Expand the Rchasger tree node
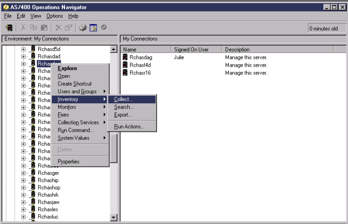Screen dimensions: 348x224 [x=23, y=173]
